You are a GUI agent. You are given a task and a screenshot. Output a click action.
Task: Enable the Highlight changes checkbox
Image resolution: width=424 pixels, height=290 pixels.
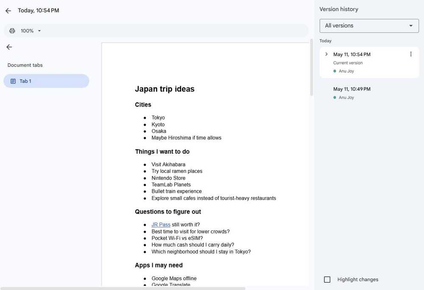tap(327, 279)
